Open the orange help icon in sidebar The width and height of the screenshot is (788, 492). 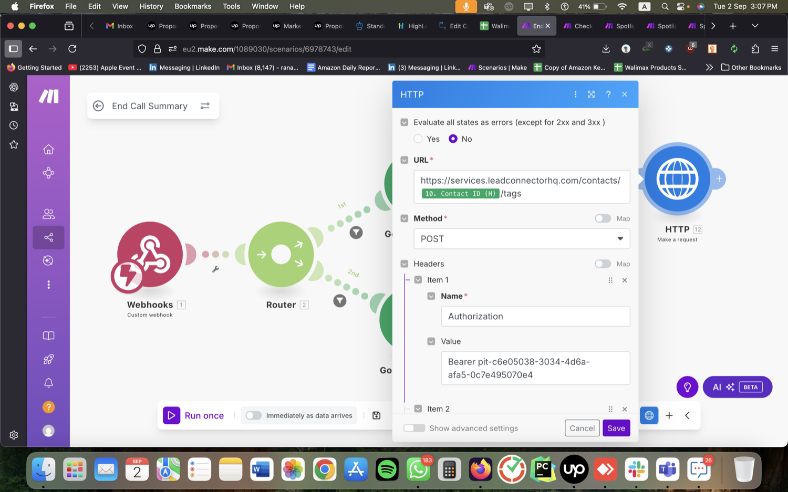pos(48,407)
